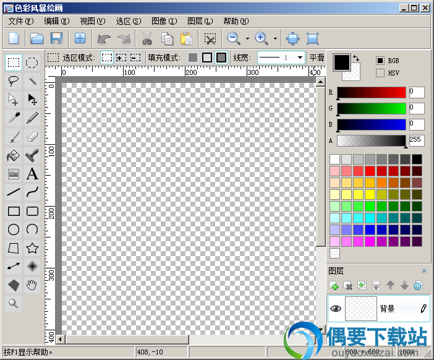Choose new selection mode button

tap(107, 58)
